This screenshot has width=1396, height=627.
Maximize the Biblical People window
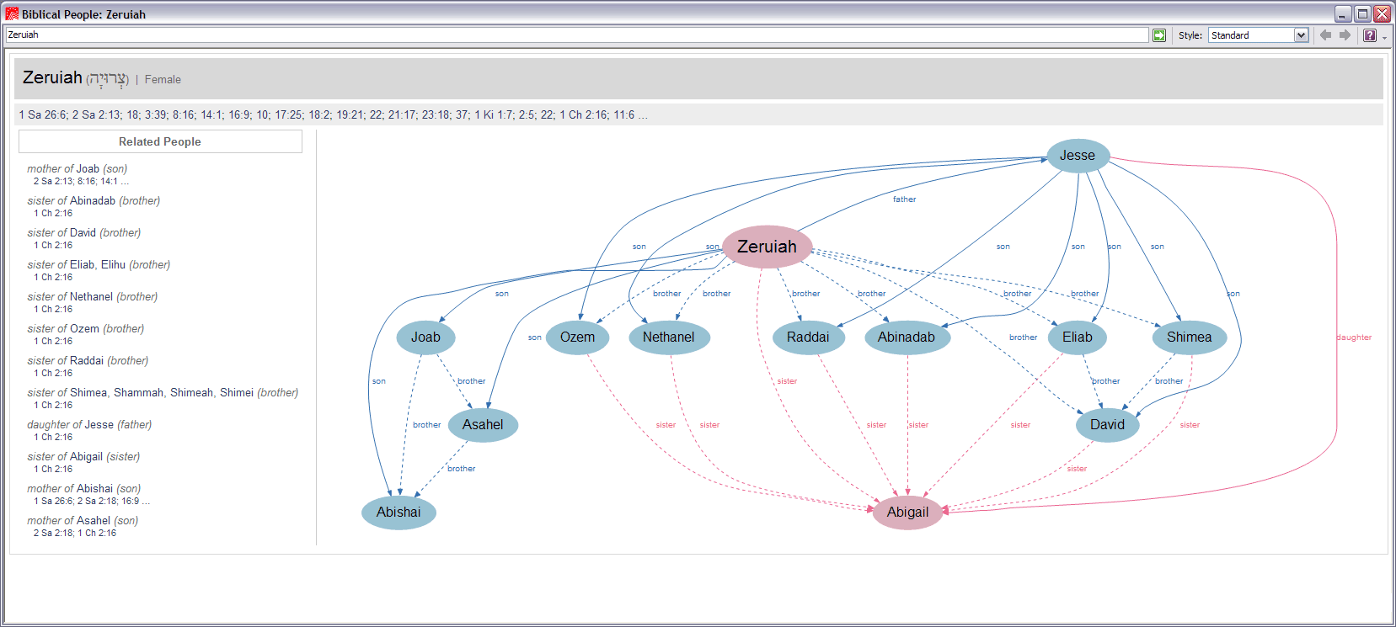pos(1362,13)
